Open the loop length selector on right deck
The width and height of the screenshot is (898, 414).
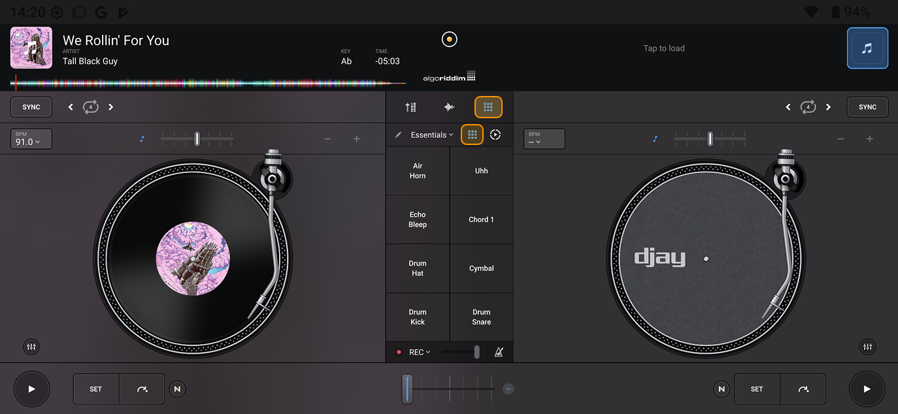[808, 106]
